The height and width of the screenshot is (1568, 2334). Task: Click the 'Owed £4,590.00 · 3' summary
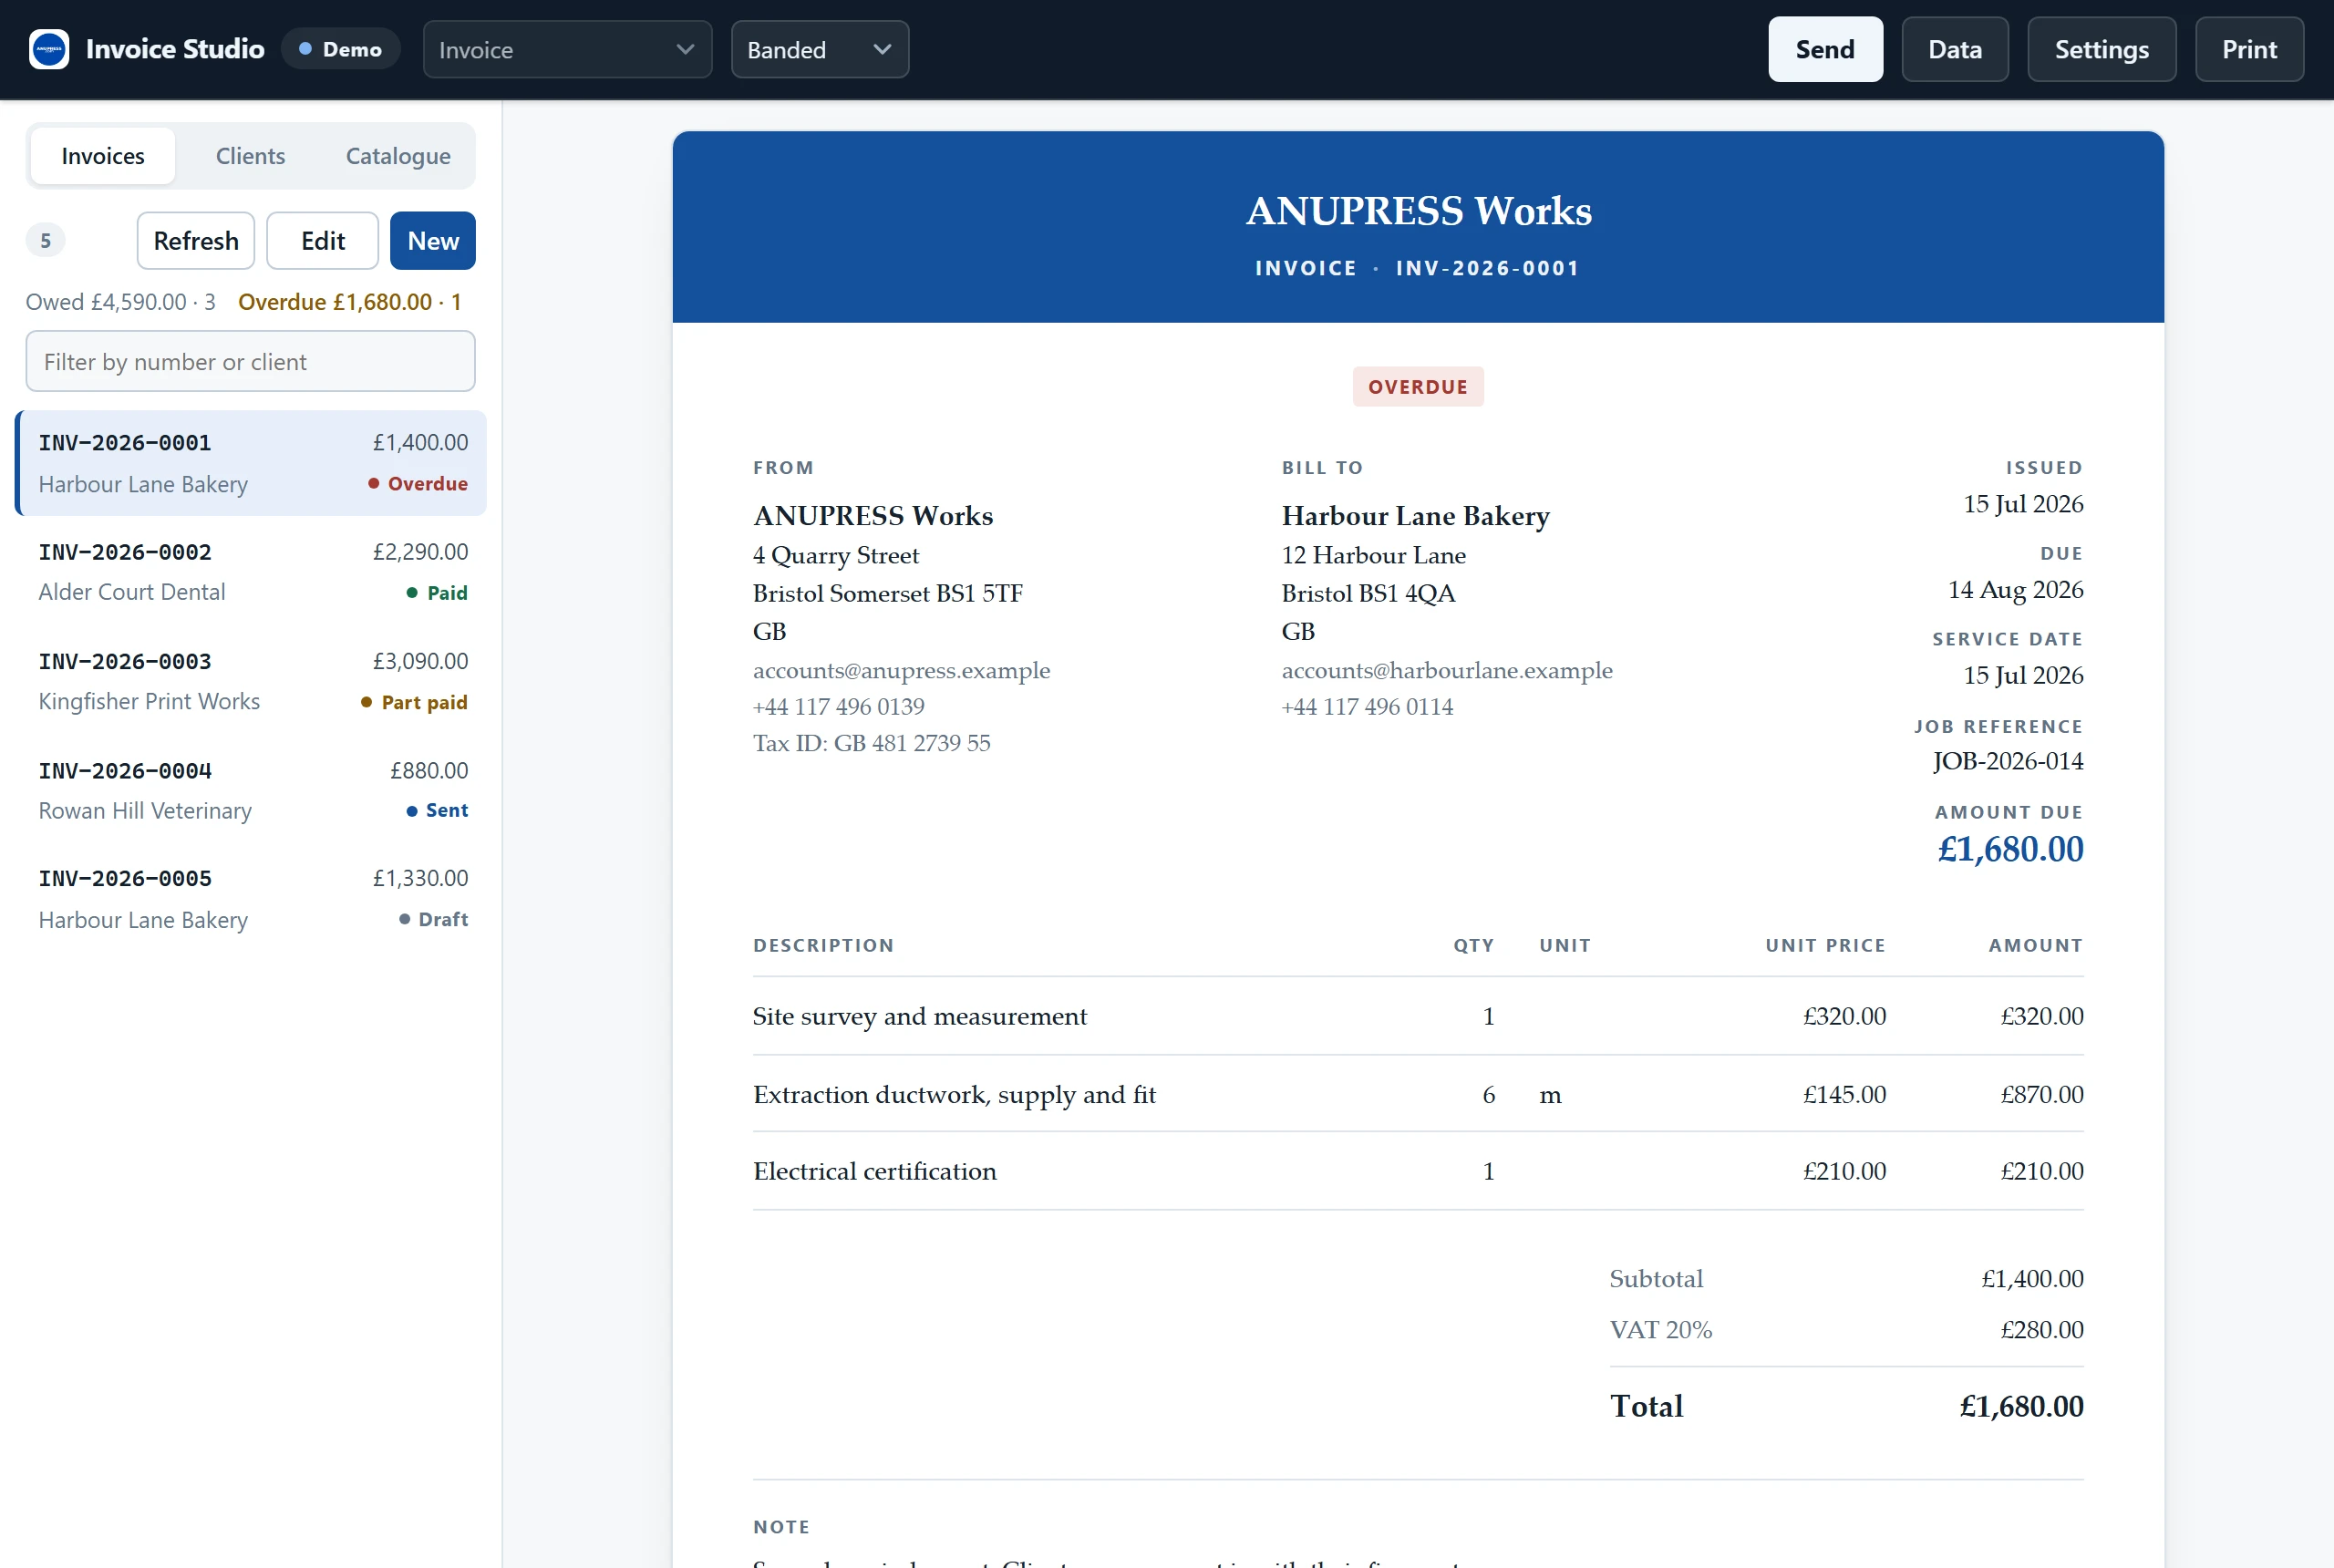(x=121, y=302)
